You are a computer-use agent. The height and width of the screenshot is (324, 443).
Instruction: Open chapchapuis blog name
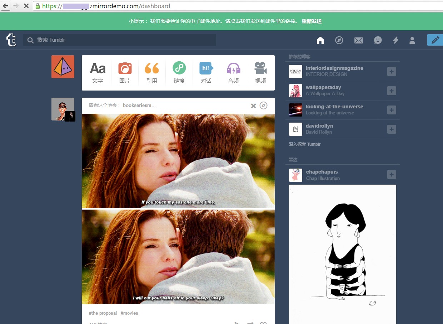322,172
